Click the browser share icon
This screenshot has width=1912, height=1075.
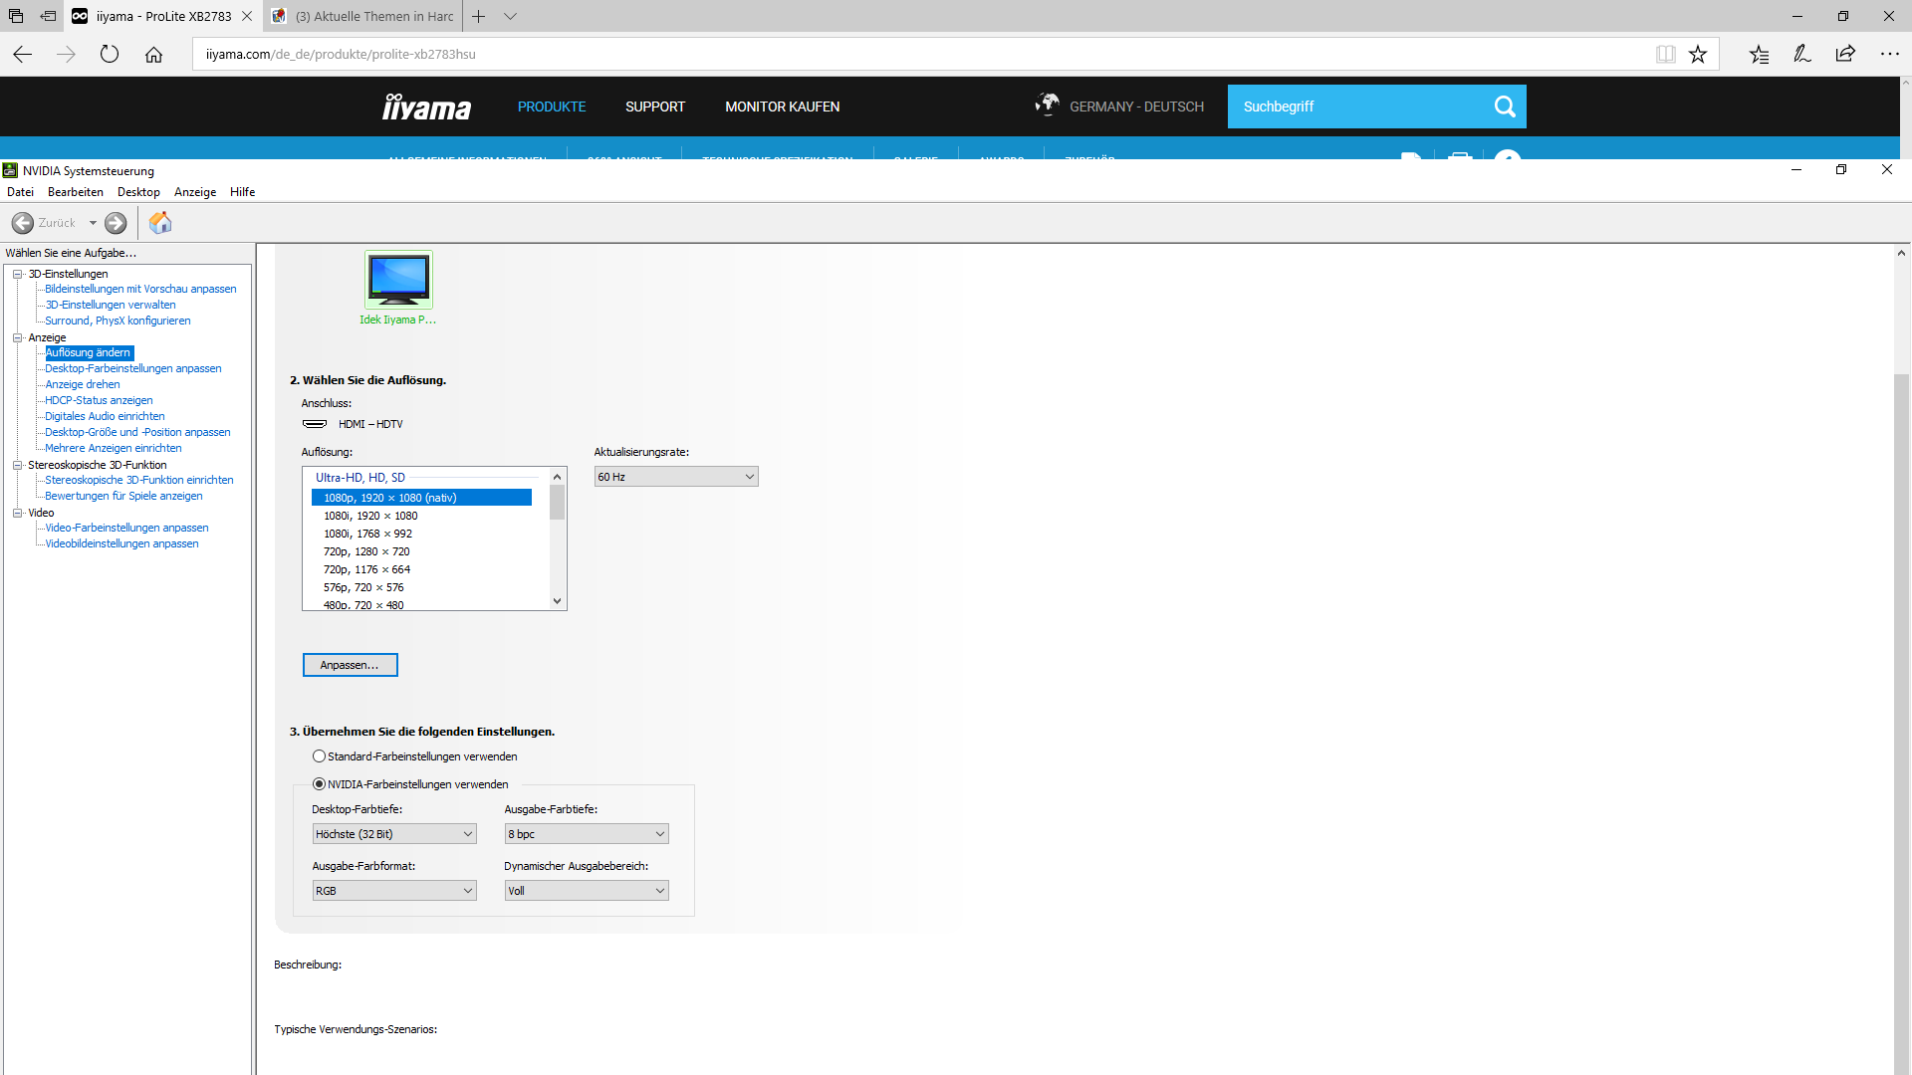(x=1845, y=54)
